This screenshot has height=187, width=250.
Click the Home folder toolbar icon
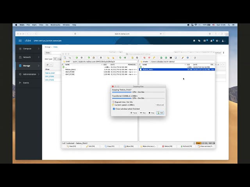94,58
